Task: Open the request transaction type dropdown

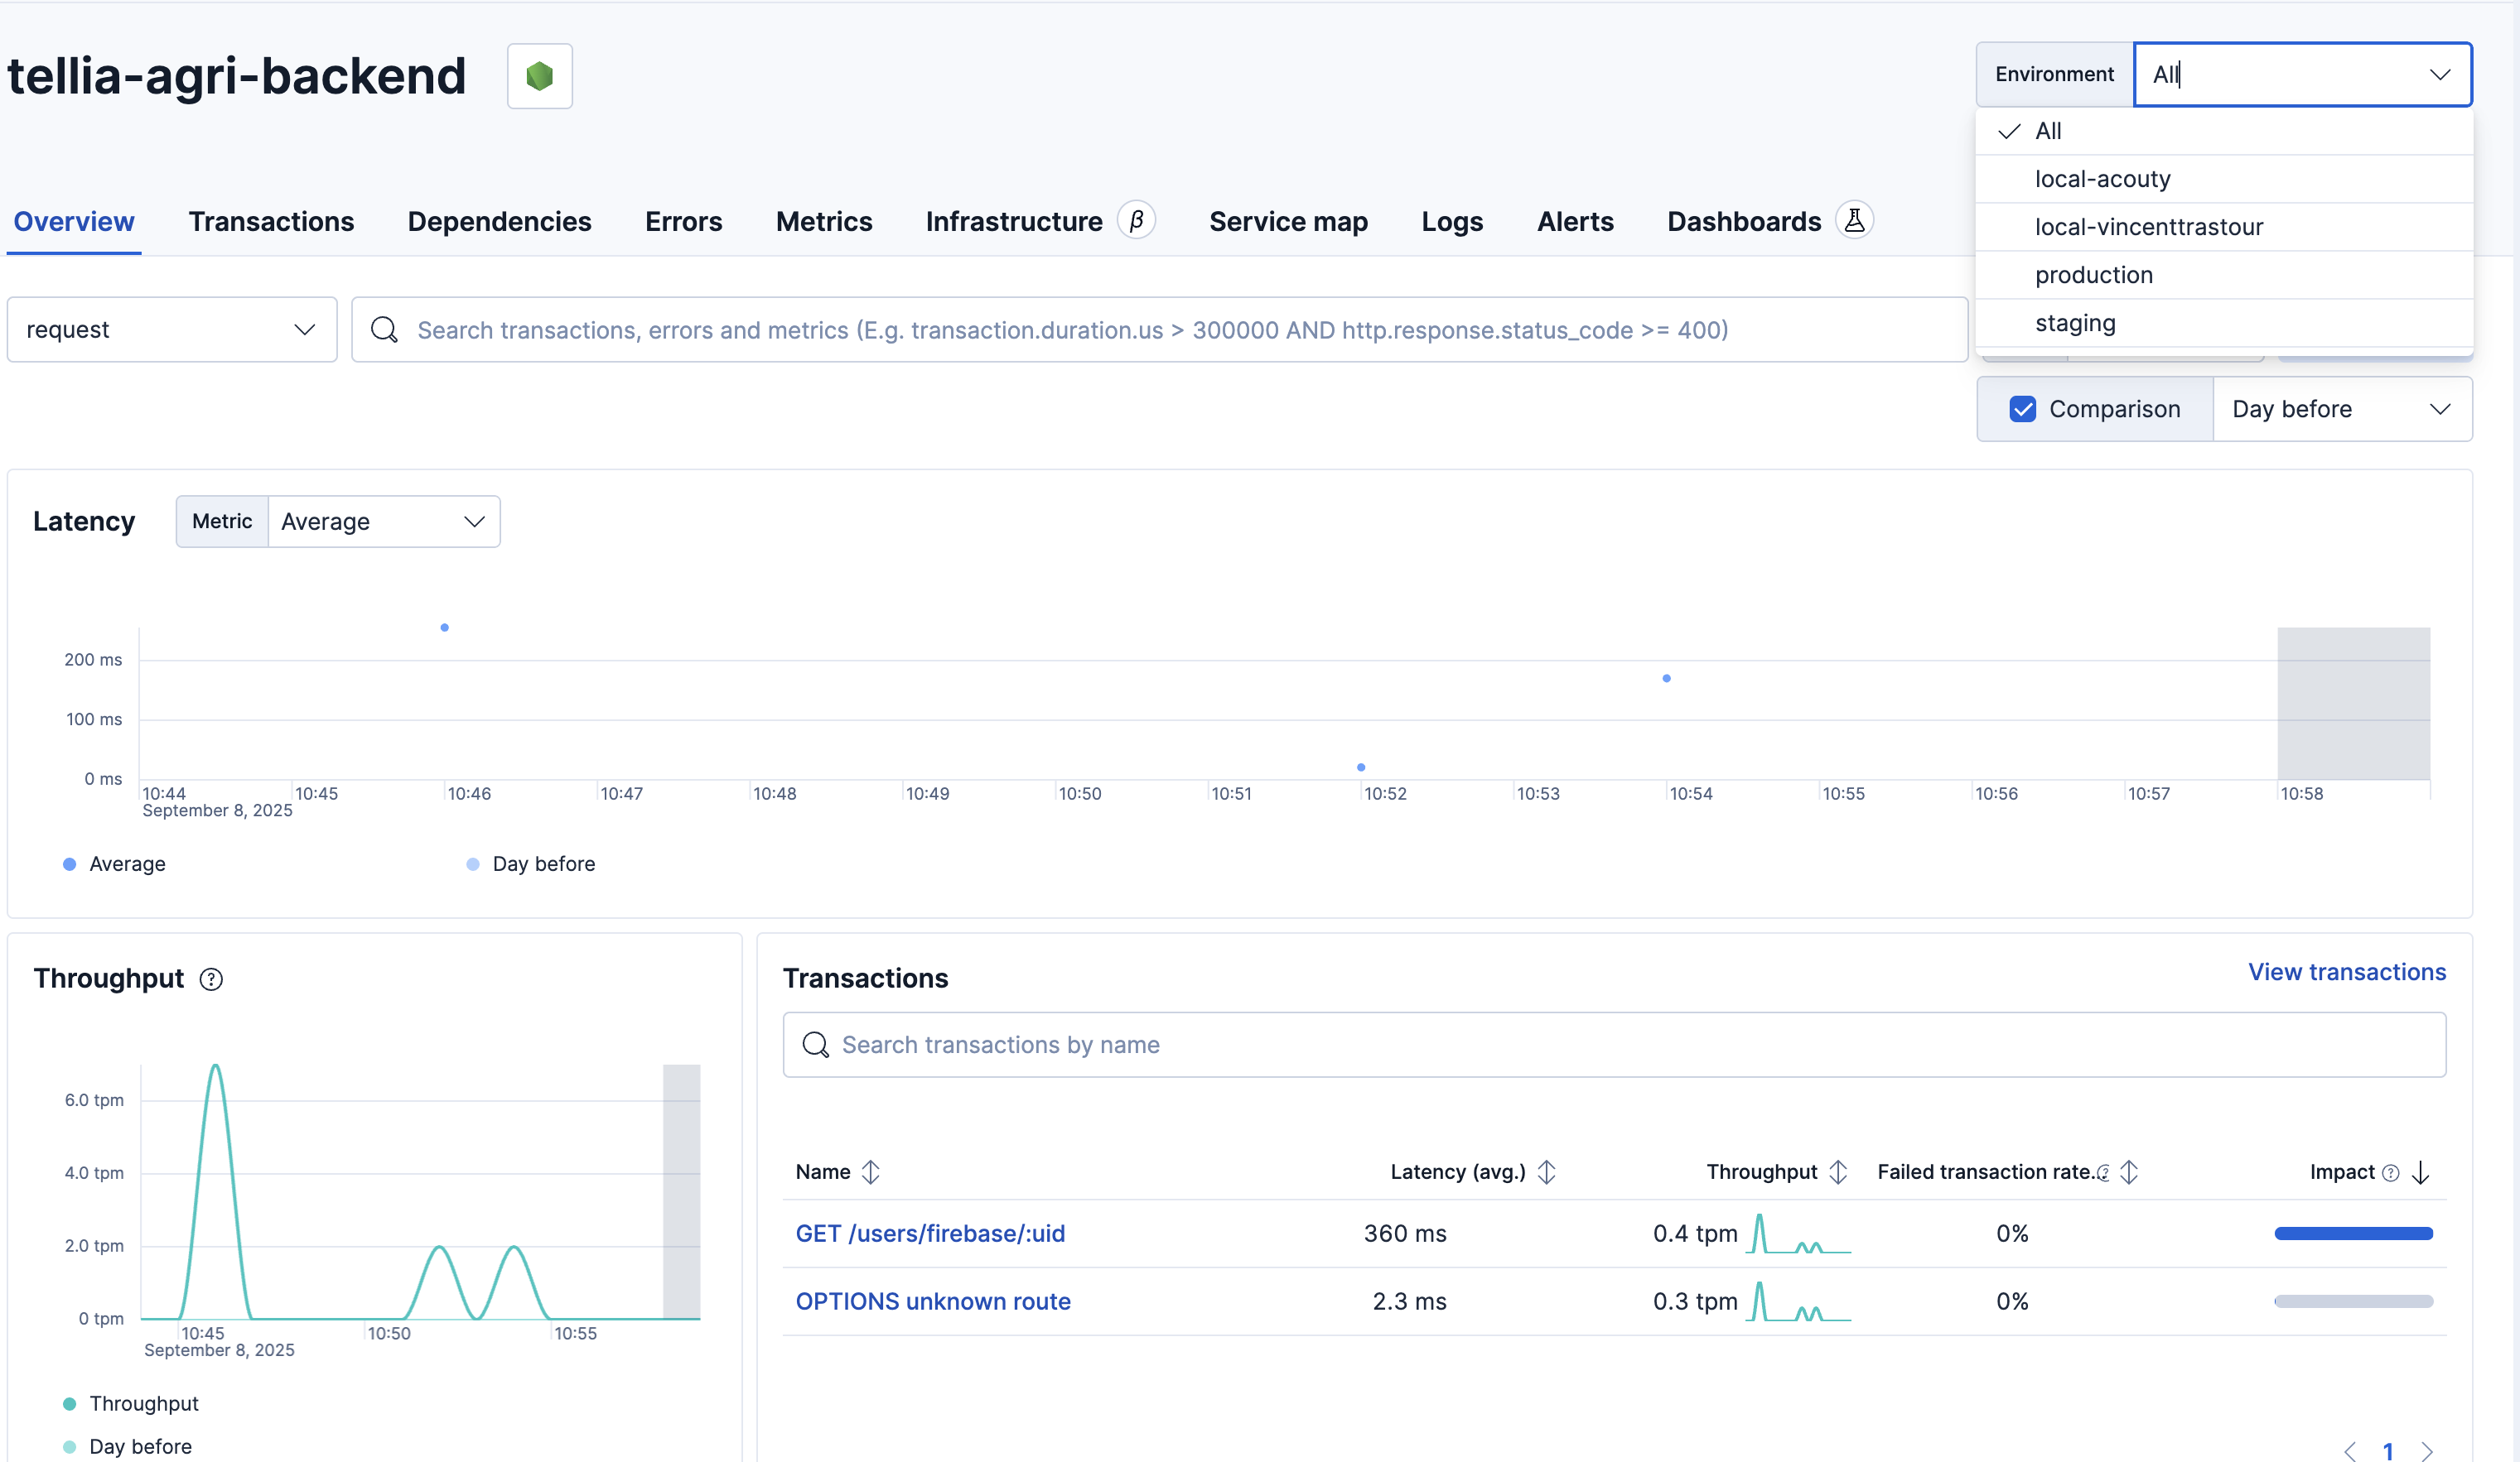Action: 171,329
